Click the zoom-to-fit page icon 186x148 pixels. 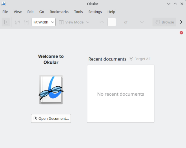(x=17, y=22)
